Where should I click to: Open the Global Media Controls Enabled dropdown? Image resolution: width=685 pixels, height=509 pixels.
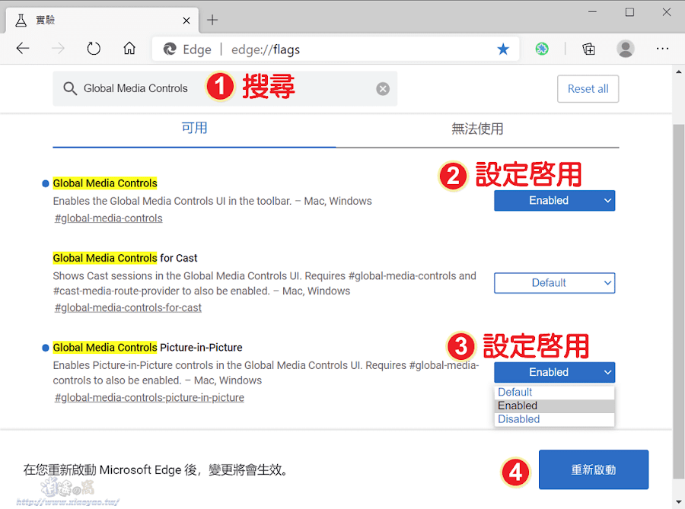point(554,200)
